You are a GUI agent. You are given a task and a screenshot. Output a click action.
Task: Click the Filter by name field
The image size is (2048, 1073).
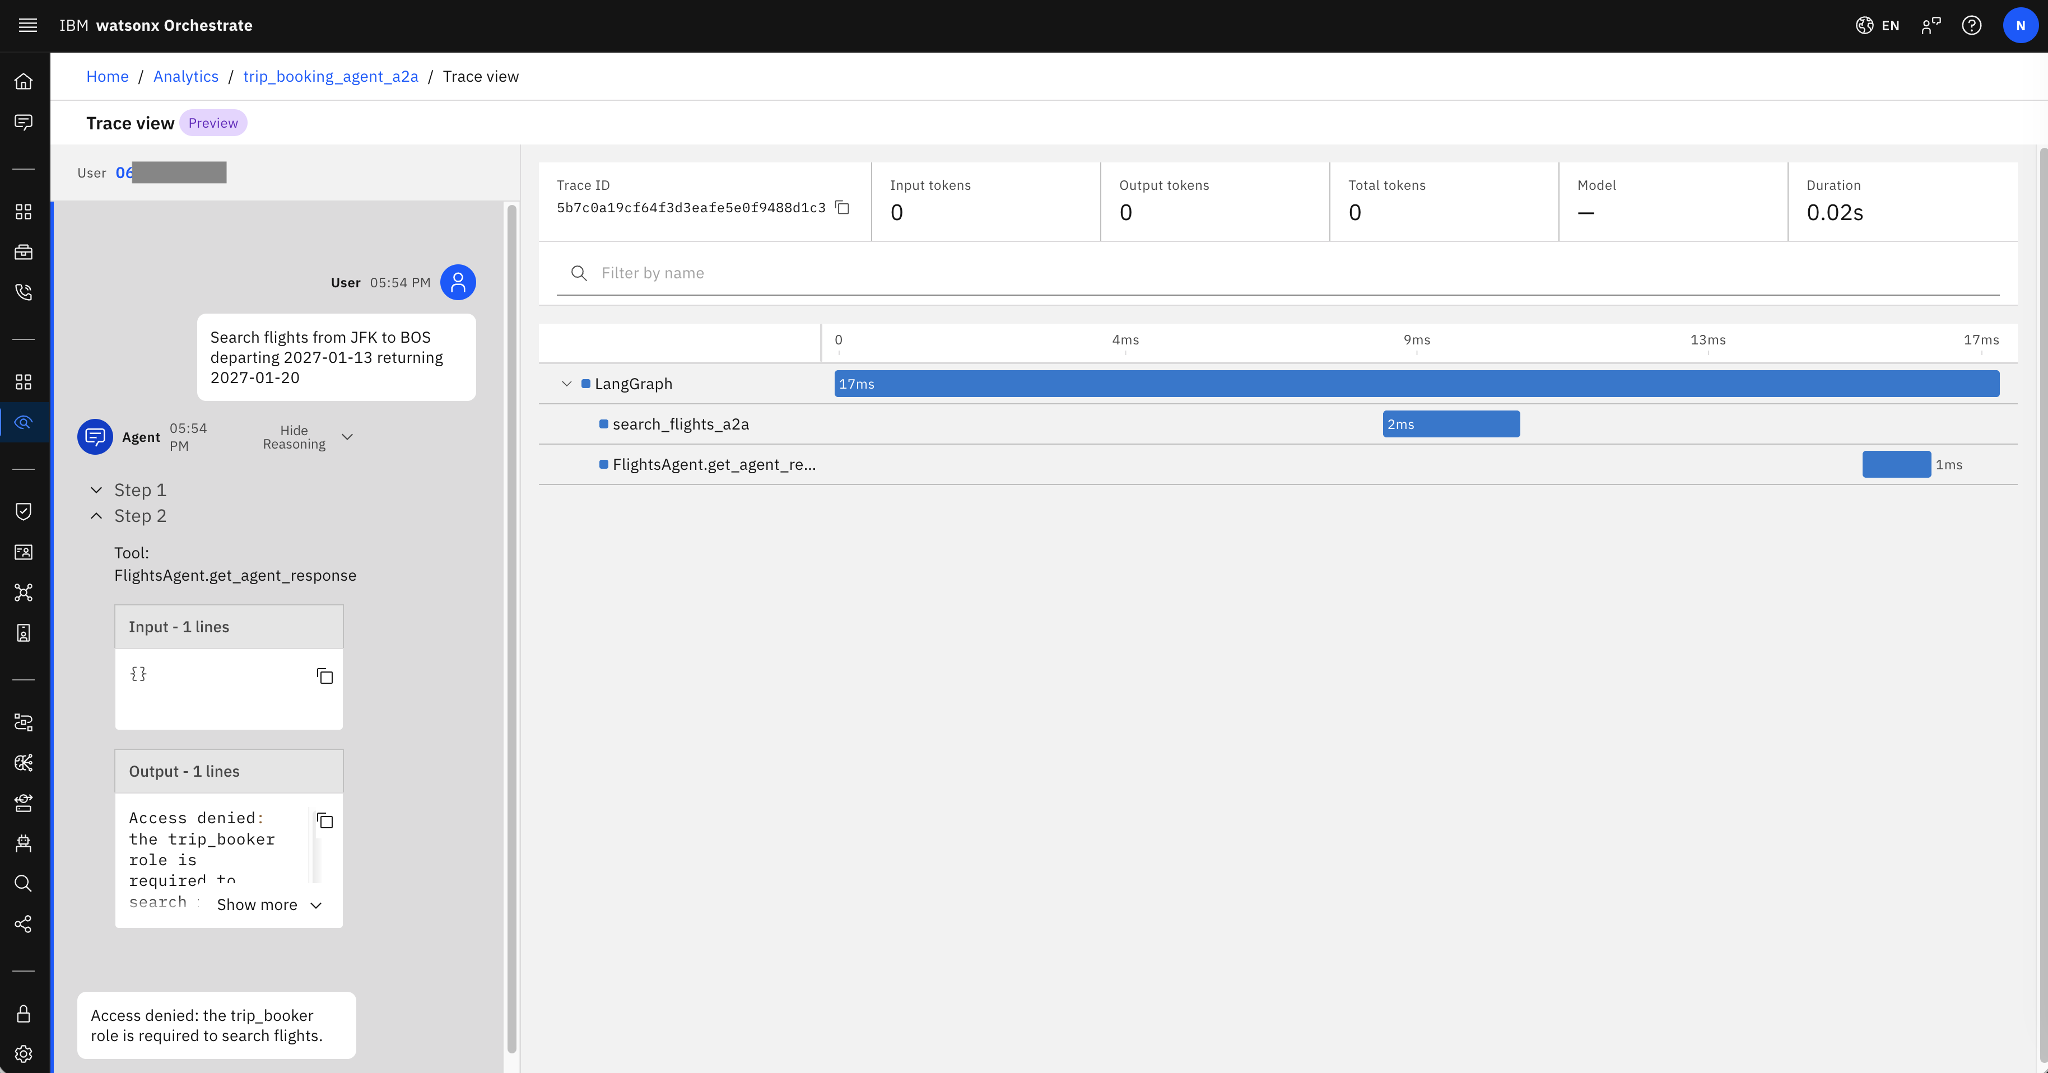click(1278, 273)
